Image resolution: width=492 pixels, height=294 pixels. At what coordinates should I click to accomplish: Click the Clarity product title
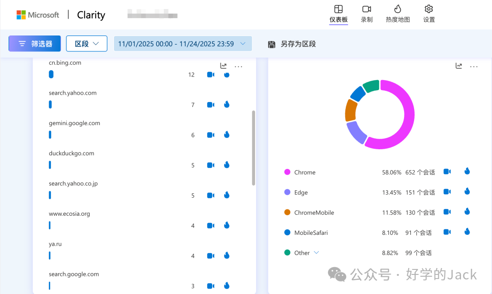point(91,15)
